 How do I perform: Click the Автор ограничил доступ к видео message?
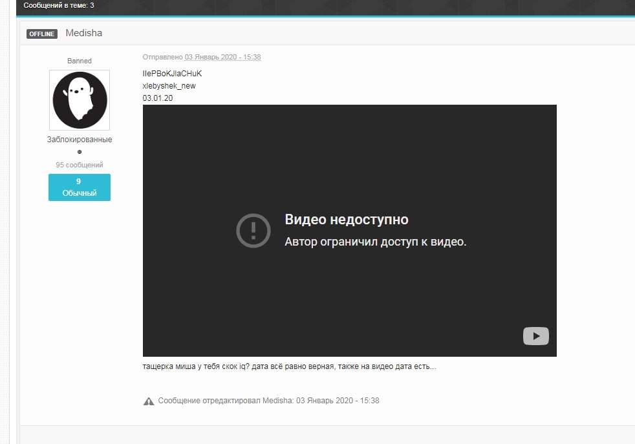375,242
